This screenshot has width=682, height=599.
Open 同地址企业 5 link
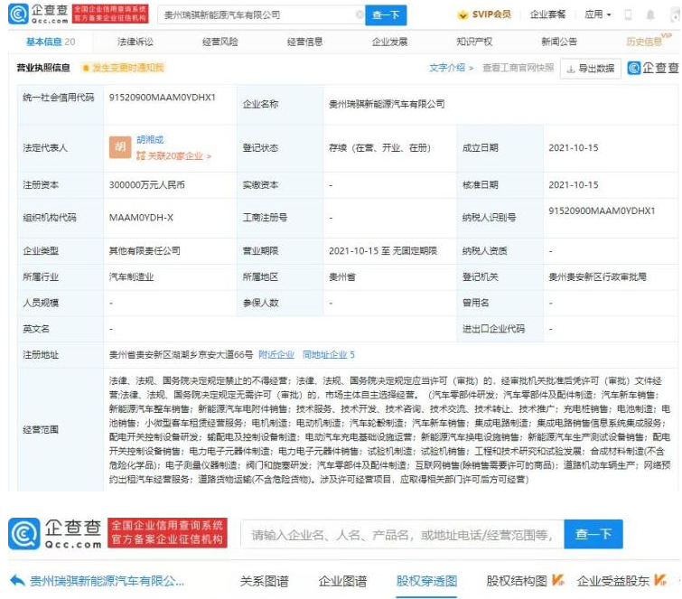pyautogui.click(x=329, y=354)
